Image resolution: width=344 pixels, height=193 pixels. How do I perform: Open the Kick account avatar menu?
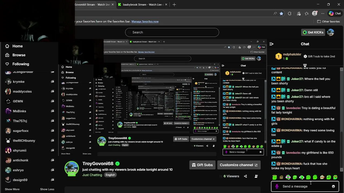pos(331,32)
